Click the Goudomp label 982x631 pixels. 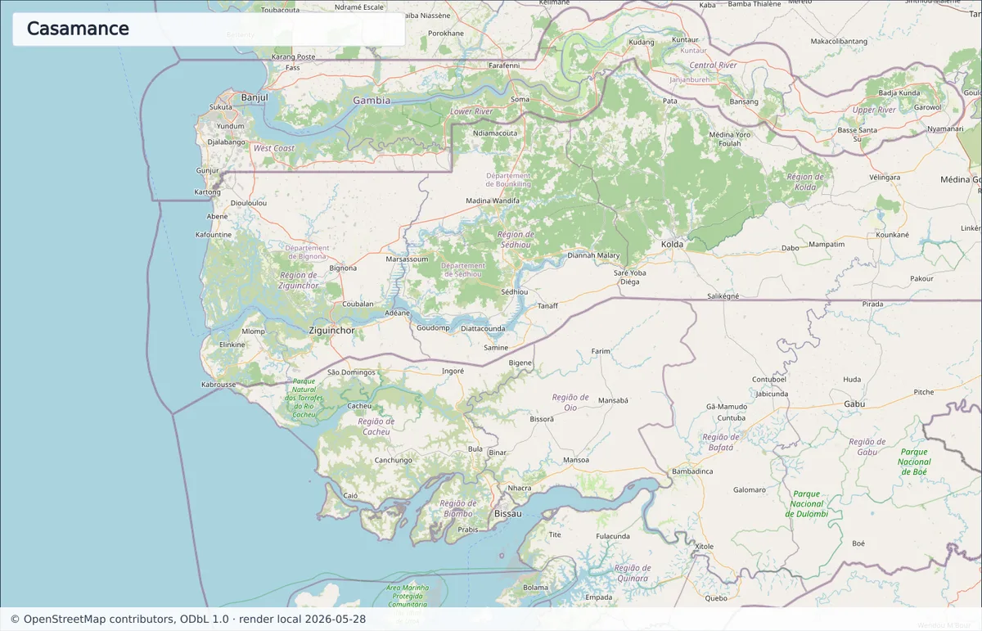tap(434, 328)
